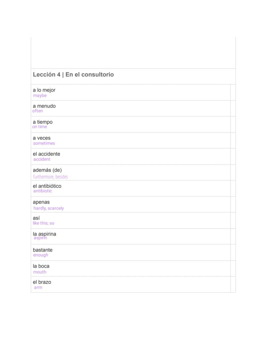
Task: Select the term "el accidente"
Action: (x=46, y=154)
